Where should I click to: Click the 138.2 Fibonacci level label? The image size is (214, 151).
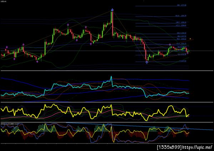tap(181, 22)
